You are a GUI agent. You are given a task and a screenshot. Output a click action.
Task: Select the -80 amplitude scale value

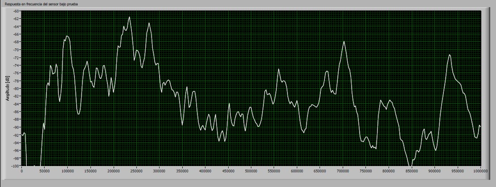point(17,89)
